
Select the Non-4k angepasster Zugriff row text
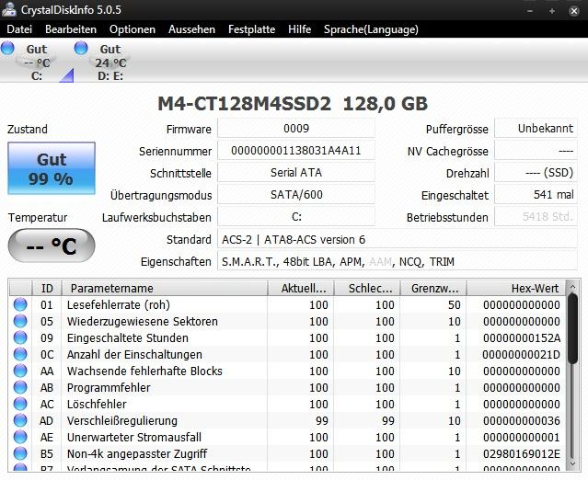(x=137, y=453)
